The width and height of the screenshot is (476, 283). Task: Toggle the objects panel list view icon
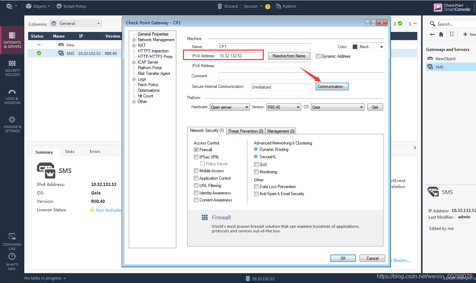452,34
